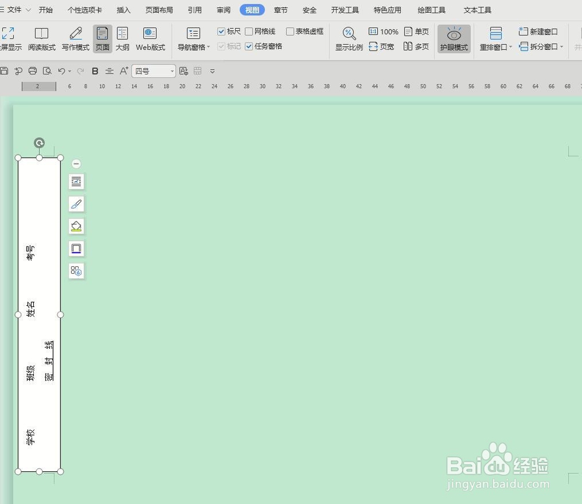Open shape fill options beside text box
Screen dimensions: 582x504
click(x=76, y=226)
